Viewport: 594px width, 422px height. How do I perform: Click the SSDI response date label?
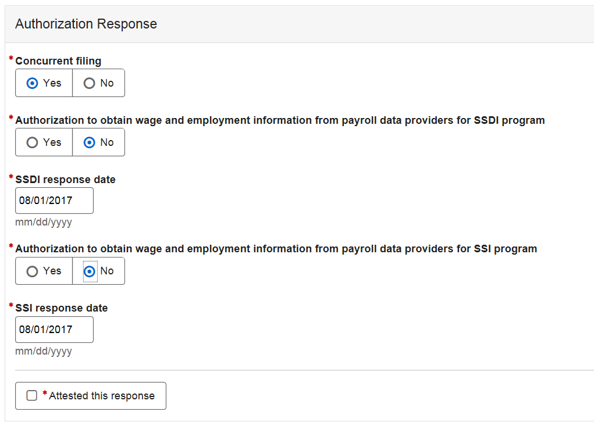(x=65, y=180)
